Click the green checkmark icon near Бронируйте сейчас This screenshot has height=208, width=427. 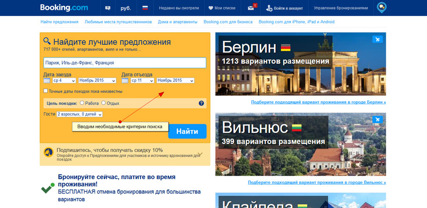click(48, 188)
